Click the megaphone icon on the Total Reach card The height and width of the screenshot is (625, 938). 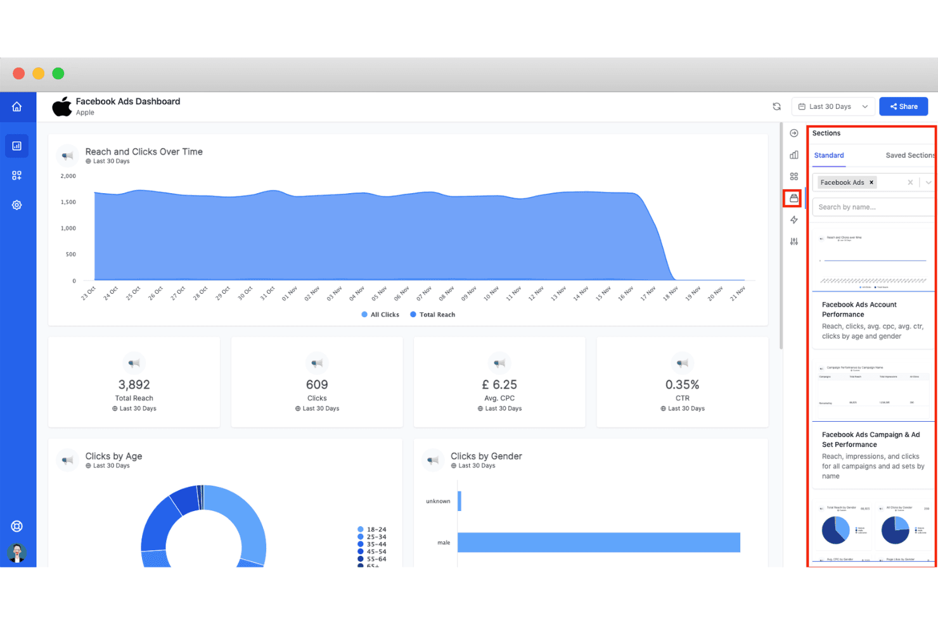(x=134, y=363)
